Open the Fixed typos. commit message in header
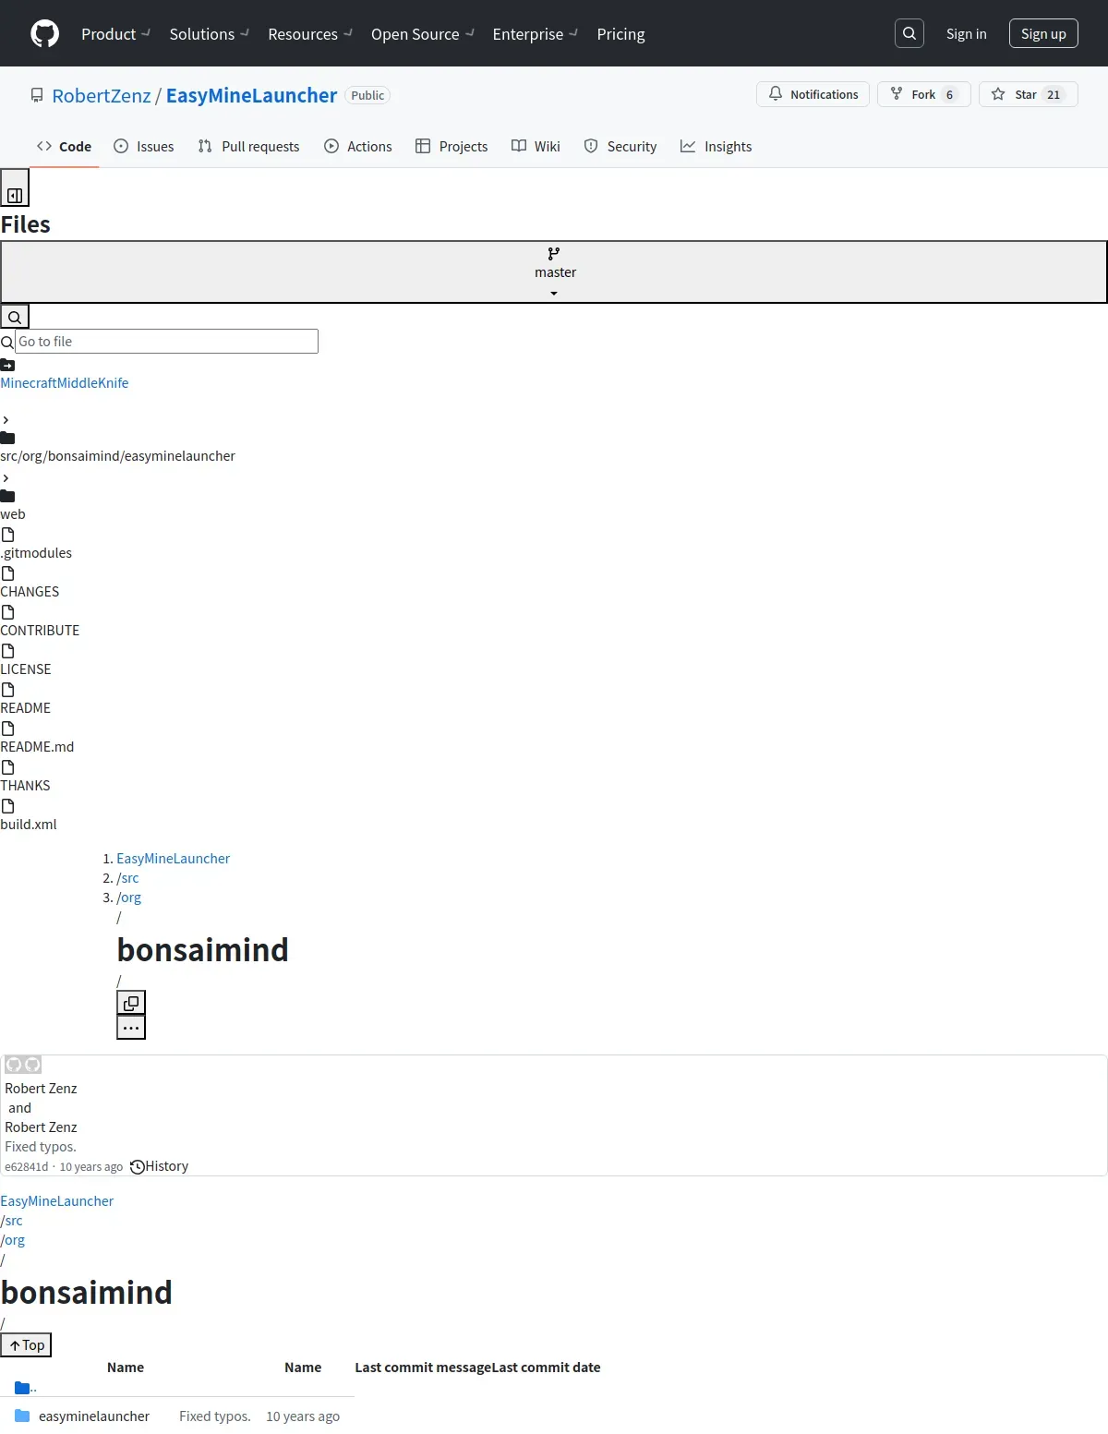1108x1434 pixels. 41,1147
